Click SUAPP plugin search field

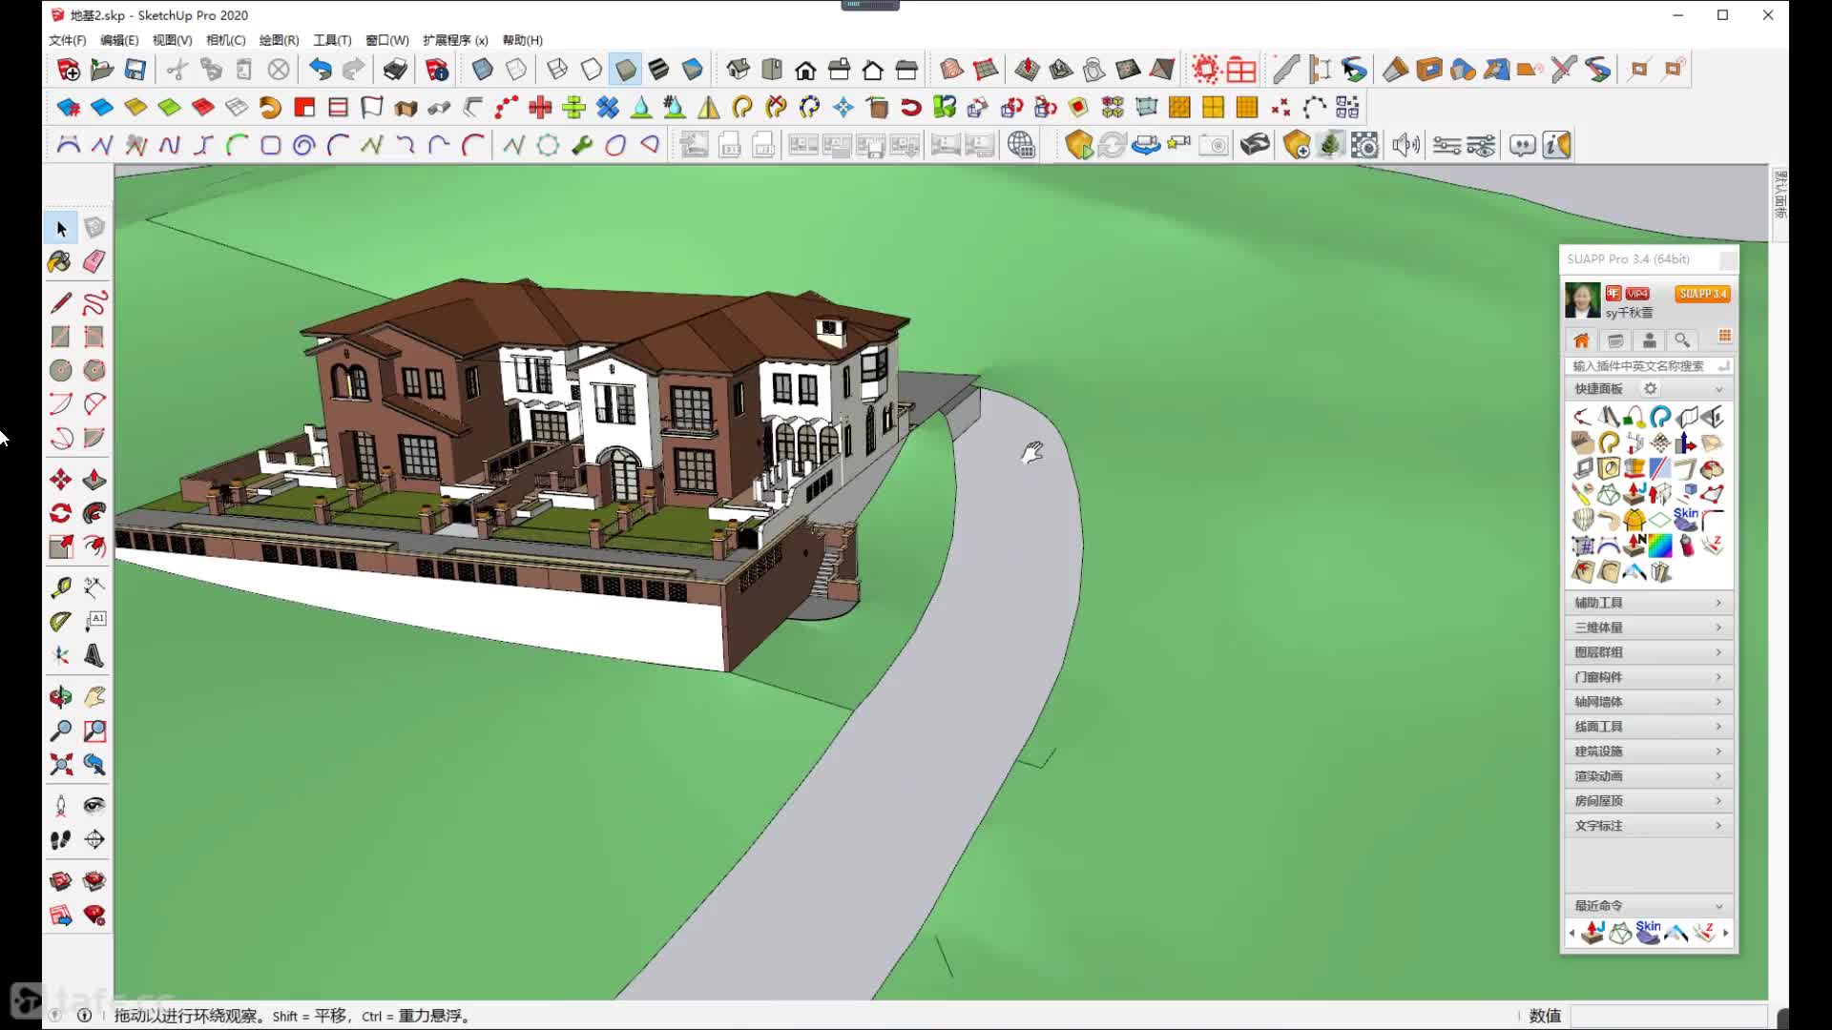click(x=1648, y=365)
